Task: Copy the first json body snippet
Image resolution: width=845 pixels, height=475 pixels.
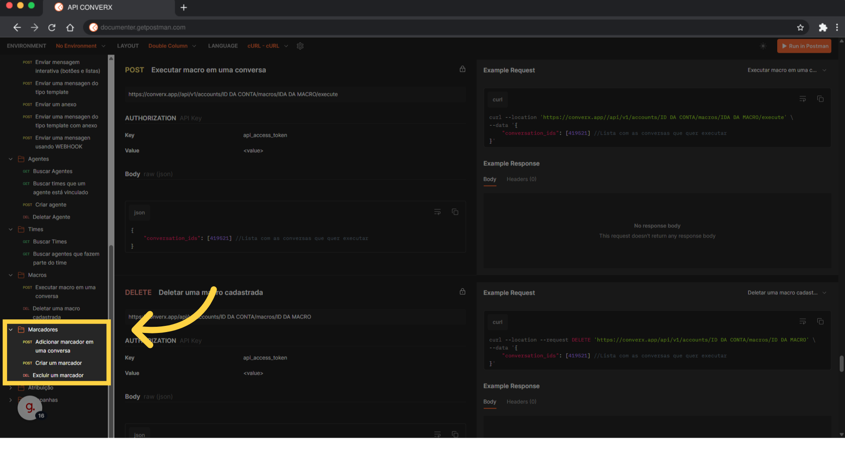Action: (x=455, y=212)
